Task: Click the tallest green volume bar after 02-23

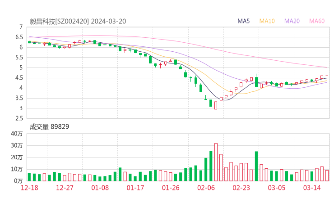Action: pos(256,166)
